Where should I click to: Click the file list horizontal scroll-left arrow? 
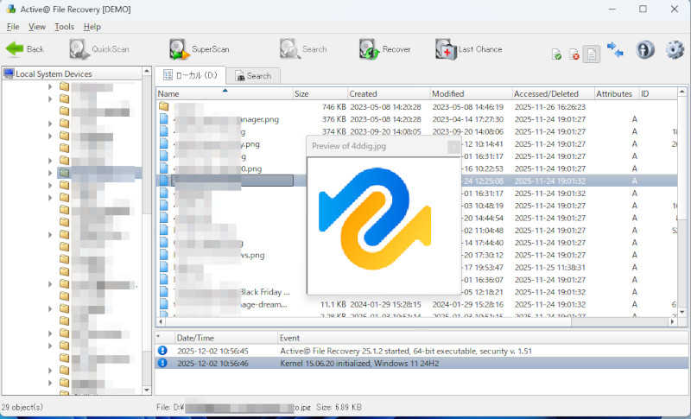161,321
